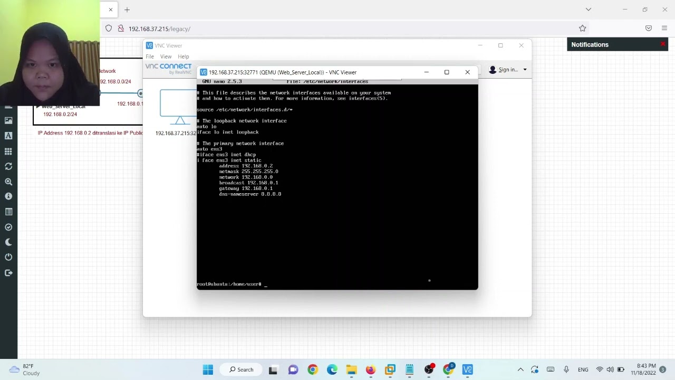Click the Notifications panel header
The image size is (675, 380).
(x=618, y=44)
